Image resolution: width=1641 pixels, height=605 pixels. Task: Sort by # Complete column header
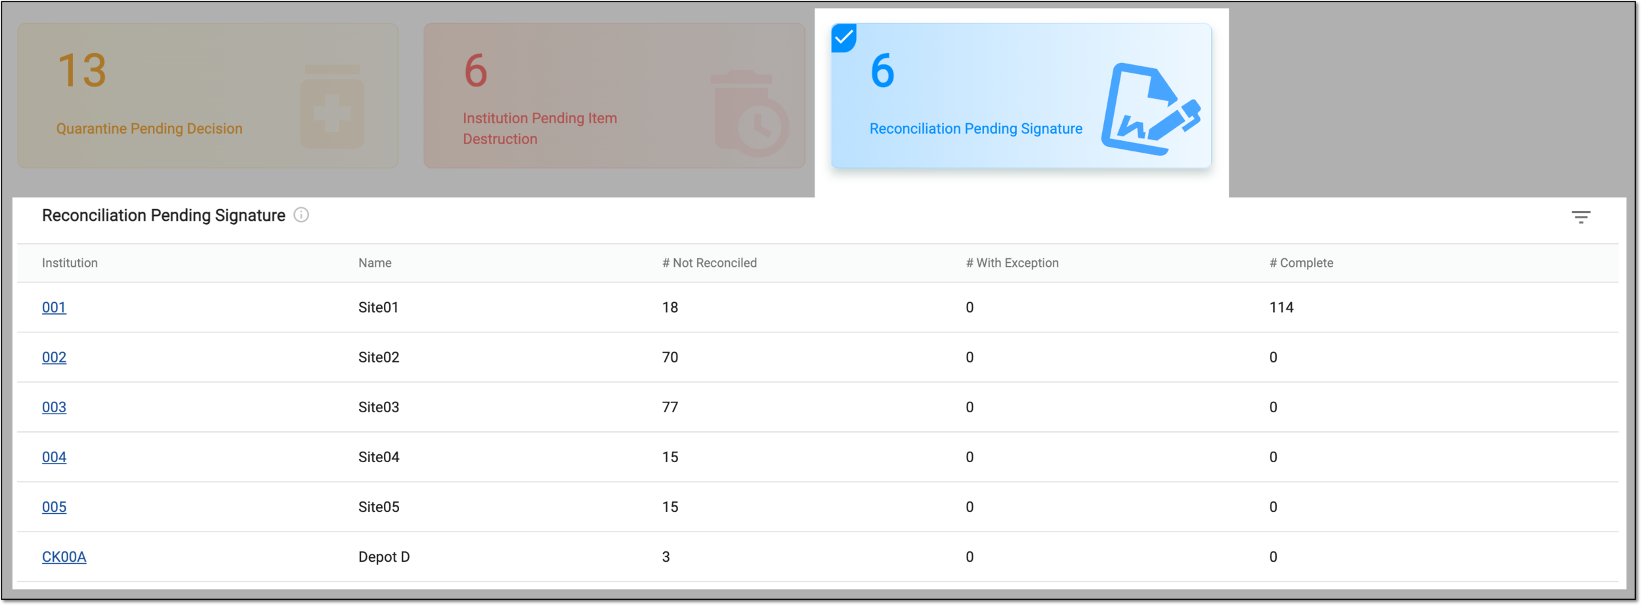pos(1301,263)
